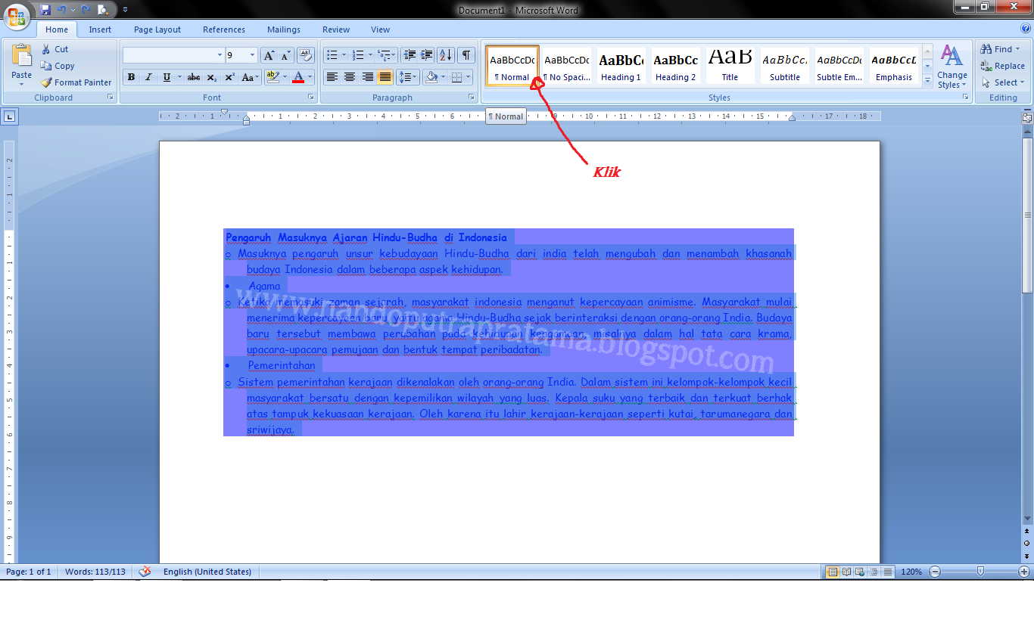
Task: Save the document from Quick Access toolbar
Action: point(45,10)
